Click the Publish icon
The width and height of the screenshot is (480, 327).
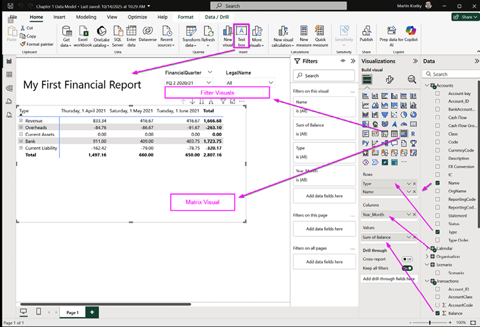point(366,33)
